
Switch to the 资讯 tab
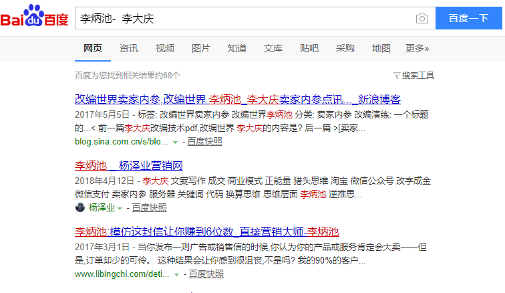(x=129, y=48)
